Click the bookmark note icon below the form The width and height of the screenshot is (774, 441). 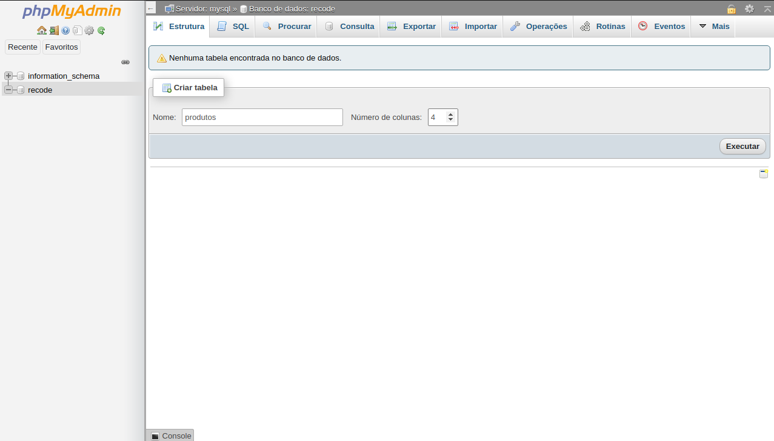(x=764, y=174)
